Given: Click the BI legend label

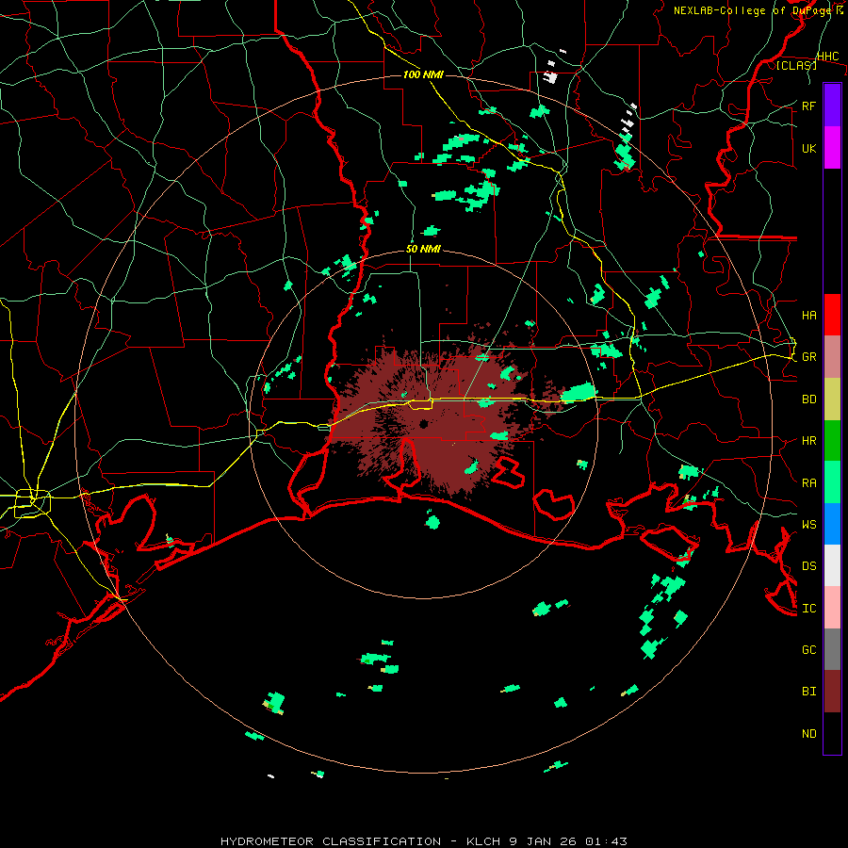Looking at the screenshot, I should (x=809, y=692).
